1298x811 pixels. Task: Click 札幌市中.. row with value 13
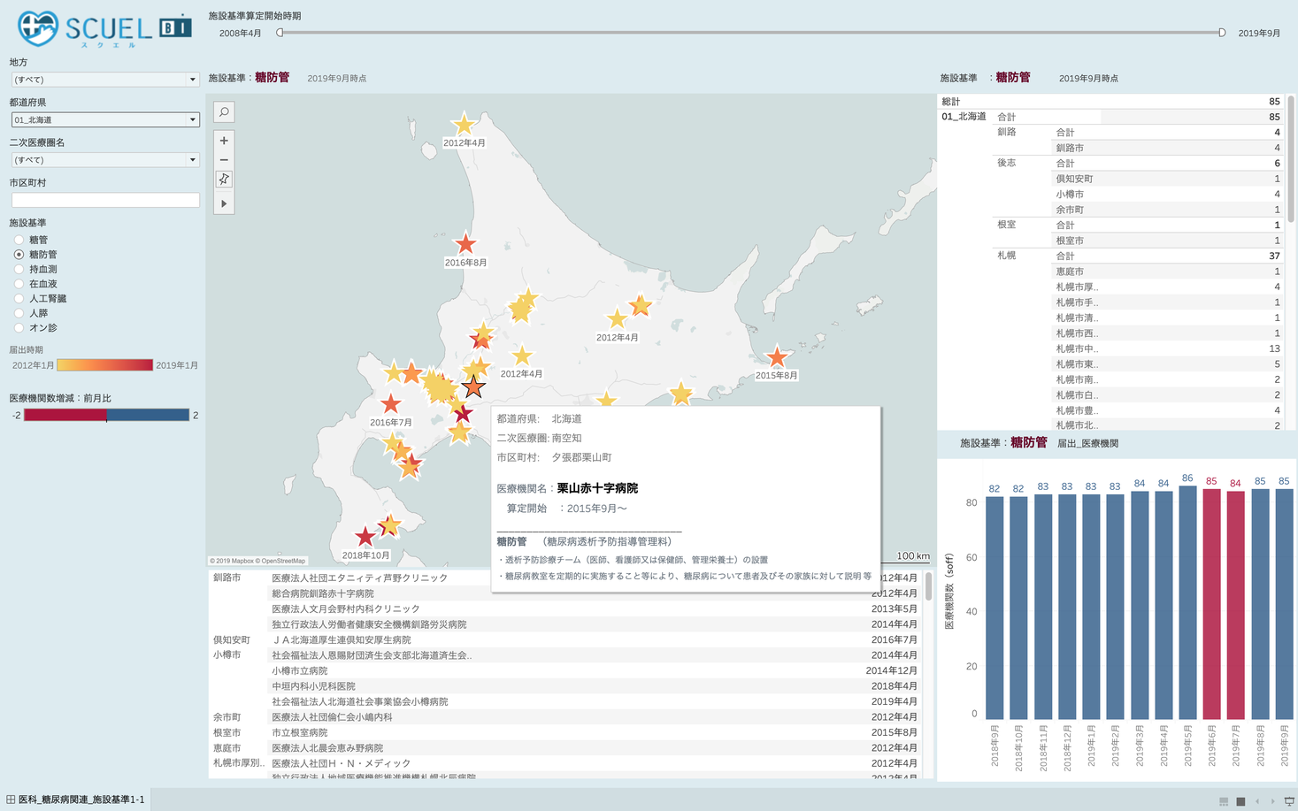tap(1166, 348)
